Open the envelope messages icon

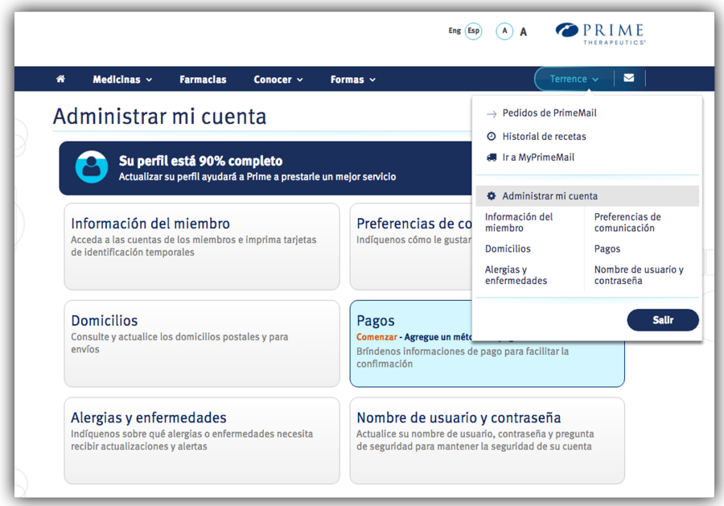[x=629, y=78]
